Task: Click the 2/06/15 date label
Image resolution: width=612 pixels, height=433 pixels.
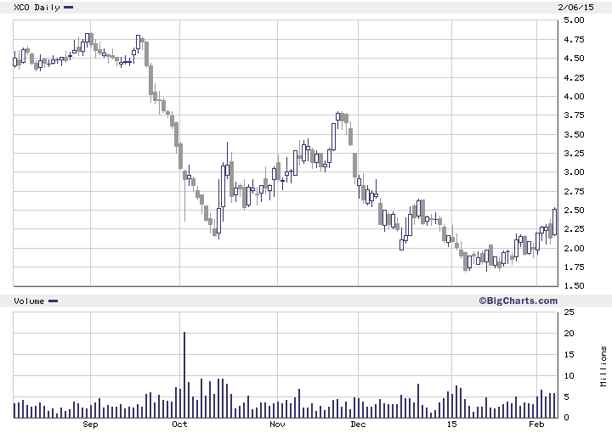Action: [x=575, y=7]
